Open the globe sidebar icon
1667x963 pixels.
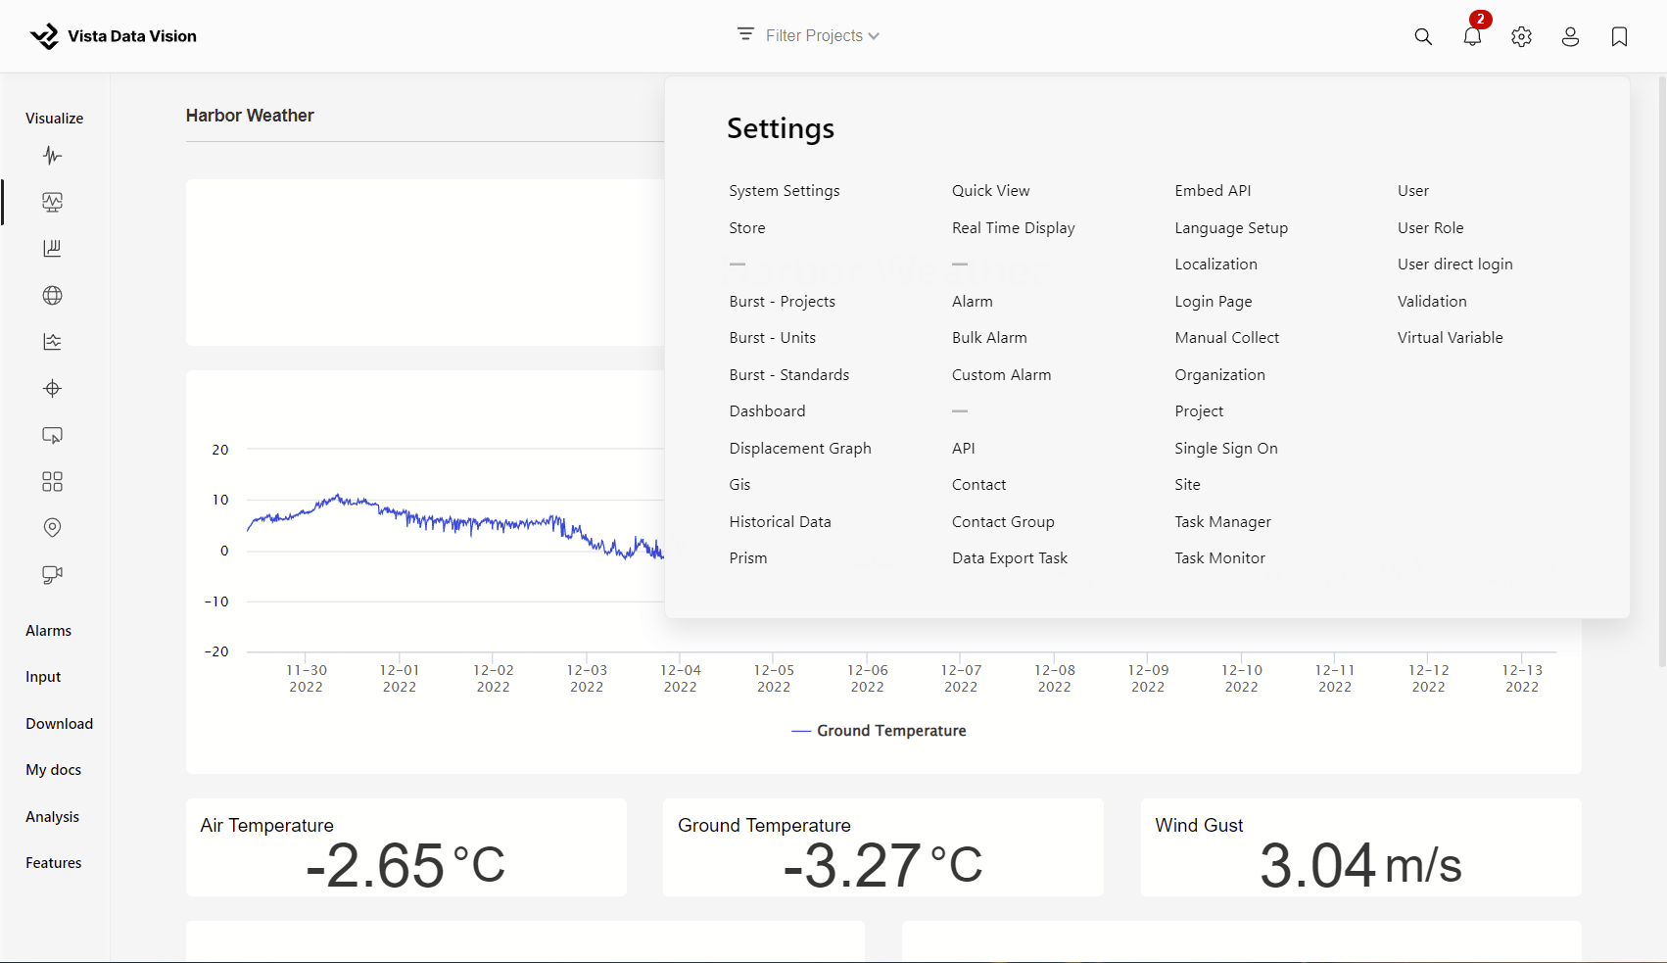(53, 295)
